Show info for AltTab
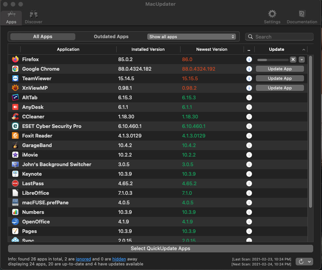 pyautogui.click(x=249, y=98)
